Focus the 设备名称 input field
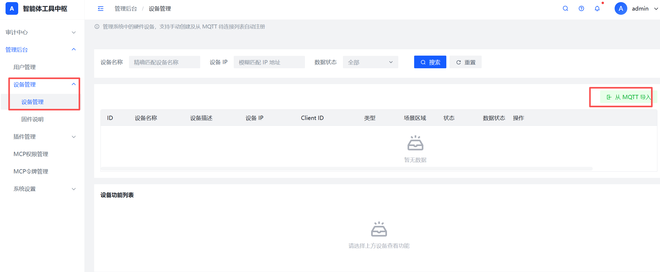 [164, 62]
